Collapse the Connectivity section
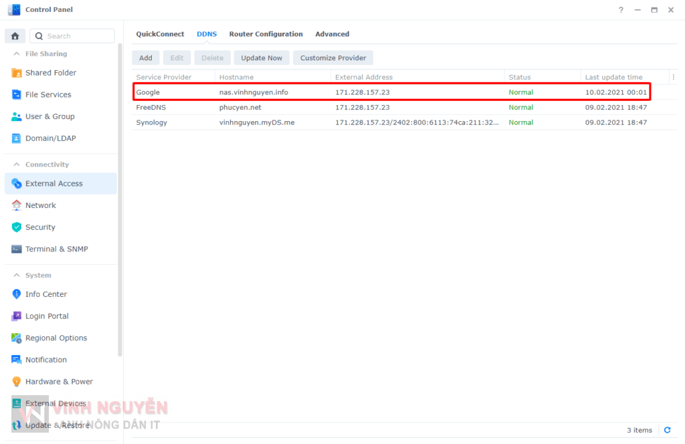Image resolution: width=685 pixels, height=444 pixels. tap(15, 164)
